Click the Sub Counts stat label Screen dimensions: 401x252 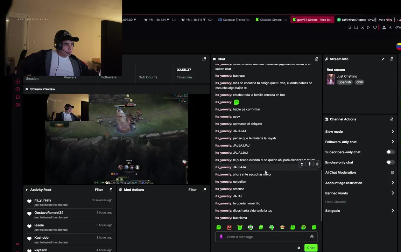(x=148, y=77)
